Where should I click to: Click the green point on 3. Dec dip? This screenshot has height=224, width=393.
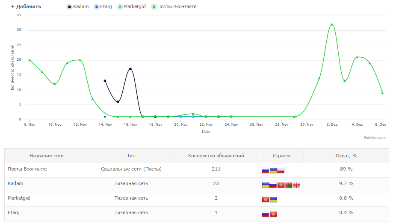click(345, 81)
